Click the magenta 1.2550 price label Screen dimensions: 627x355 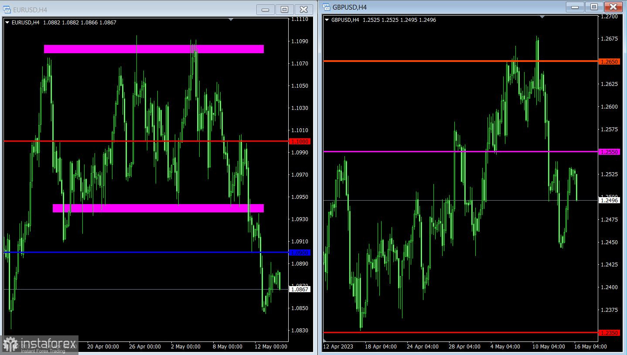click(610, 152)
